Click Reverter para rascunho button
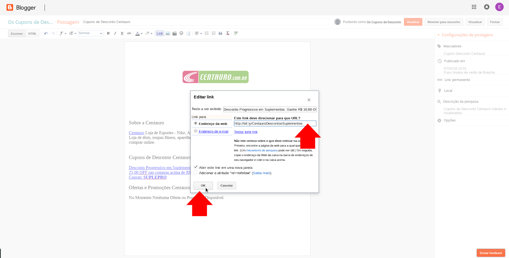 point(444,22)
